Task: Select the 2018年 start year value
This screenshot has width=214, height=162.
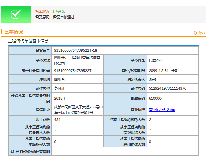Action: click(x=60, y=98)
